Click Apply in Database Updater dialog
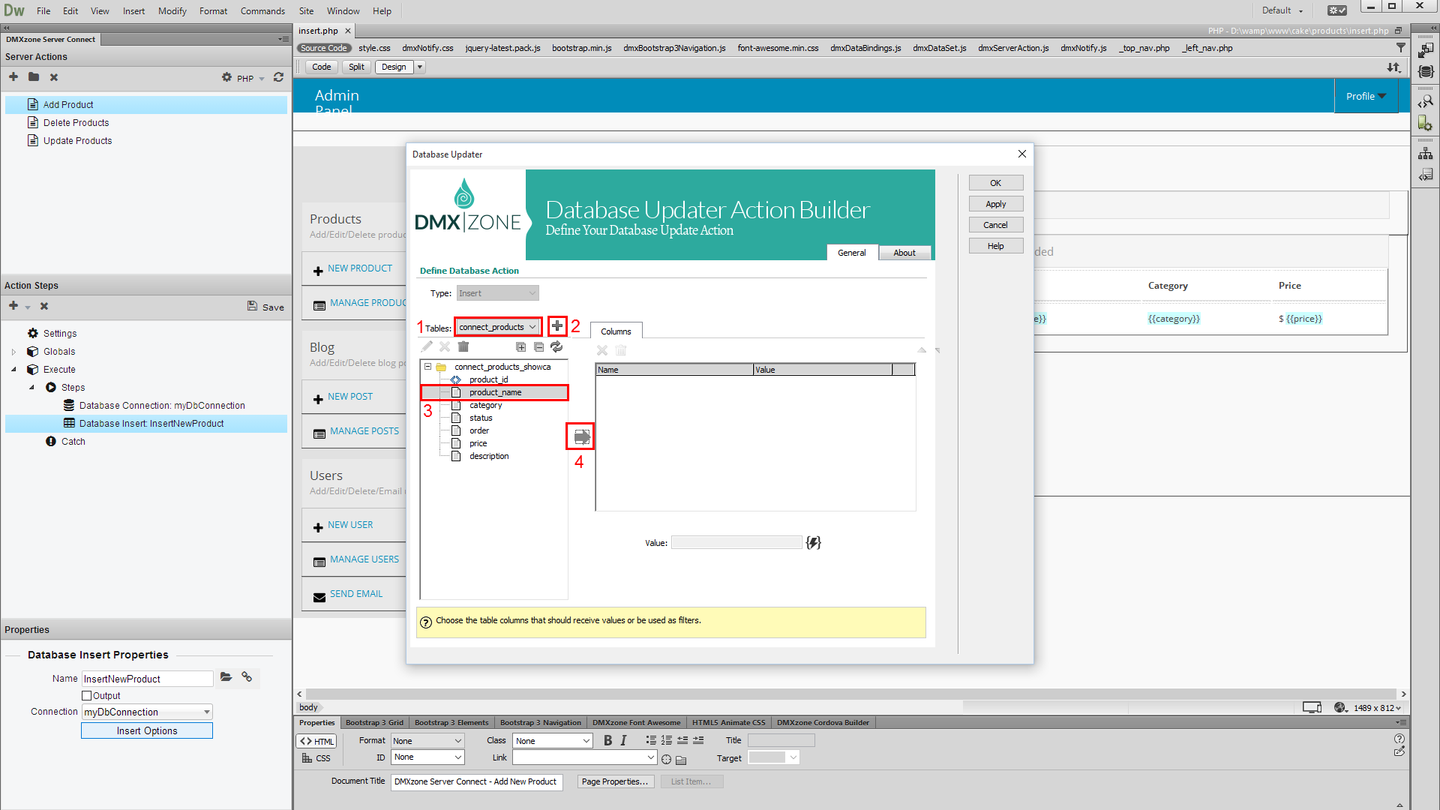Viewport: 1440px width, 810px height. point(995,204)
